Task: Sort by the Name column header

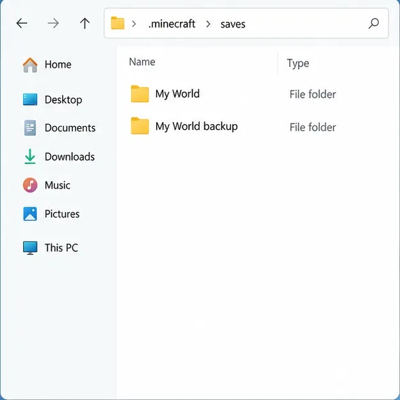Action: pos(142,62)
